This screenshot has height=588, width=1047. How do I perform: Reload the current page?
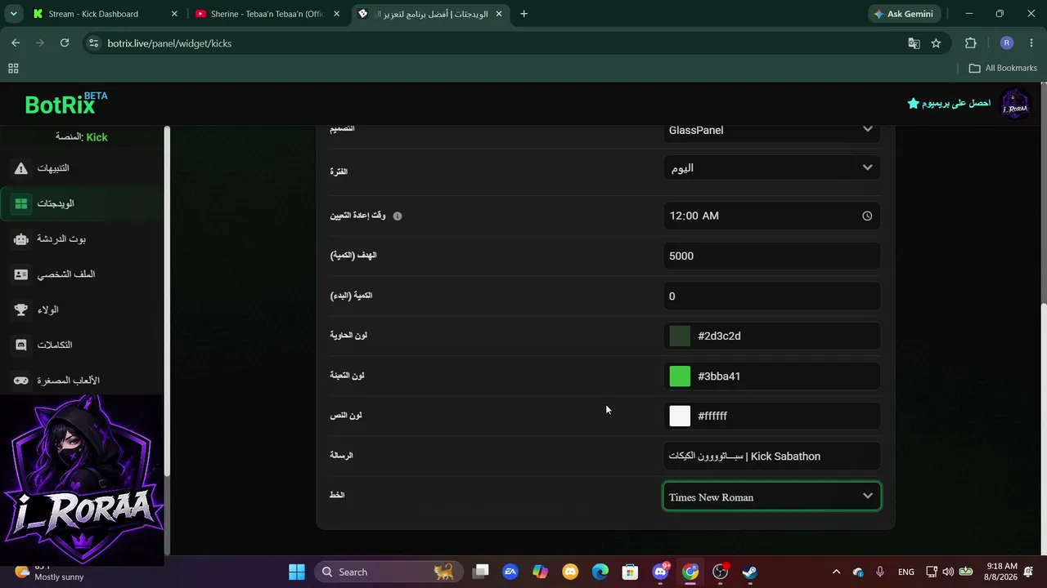pos(65,43)
